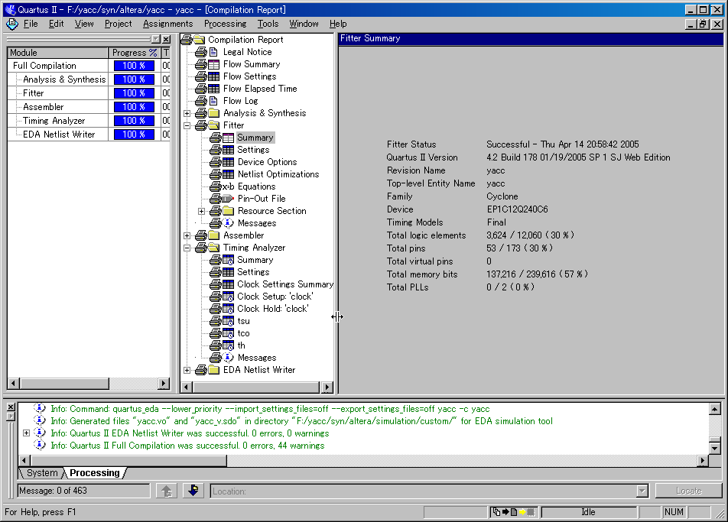Select the Timing Analyzer Summary report
728x522 pixels.
pos(255,260)
